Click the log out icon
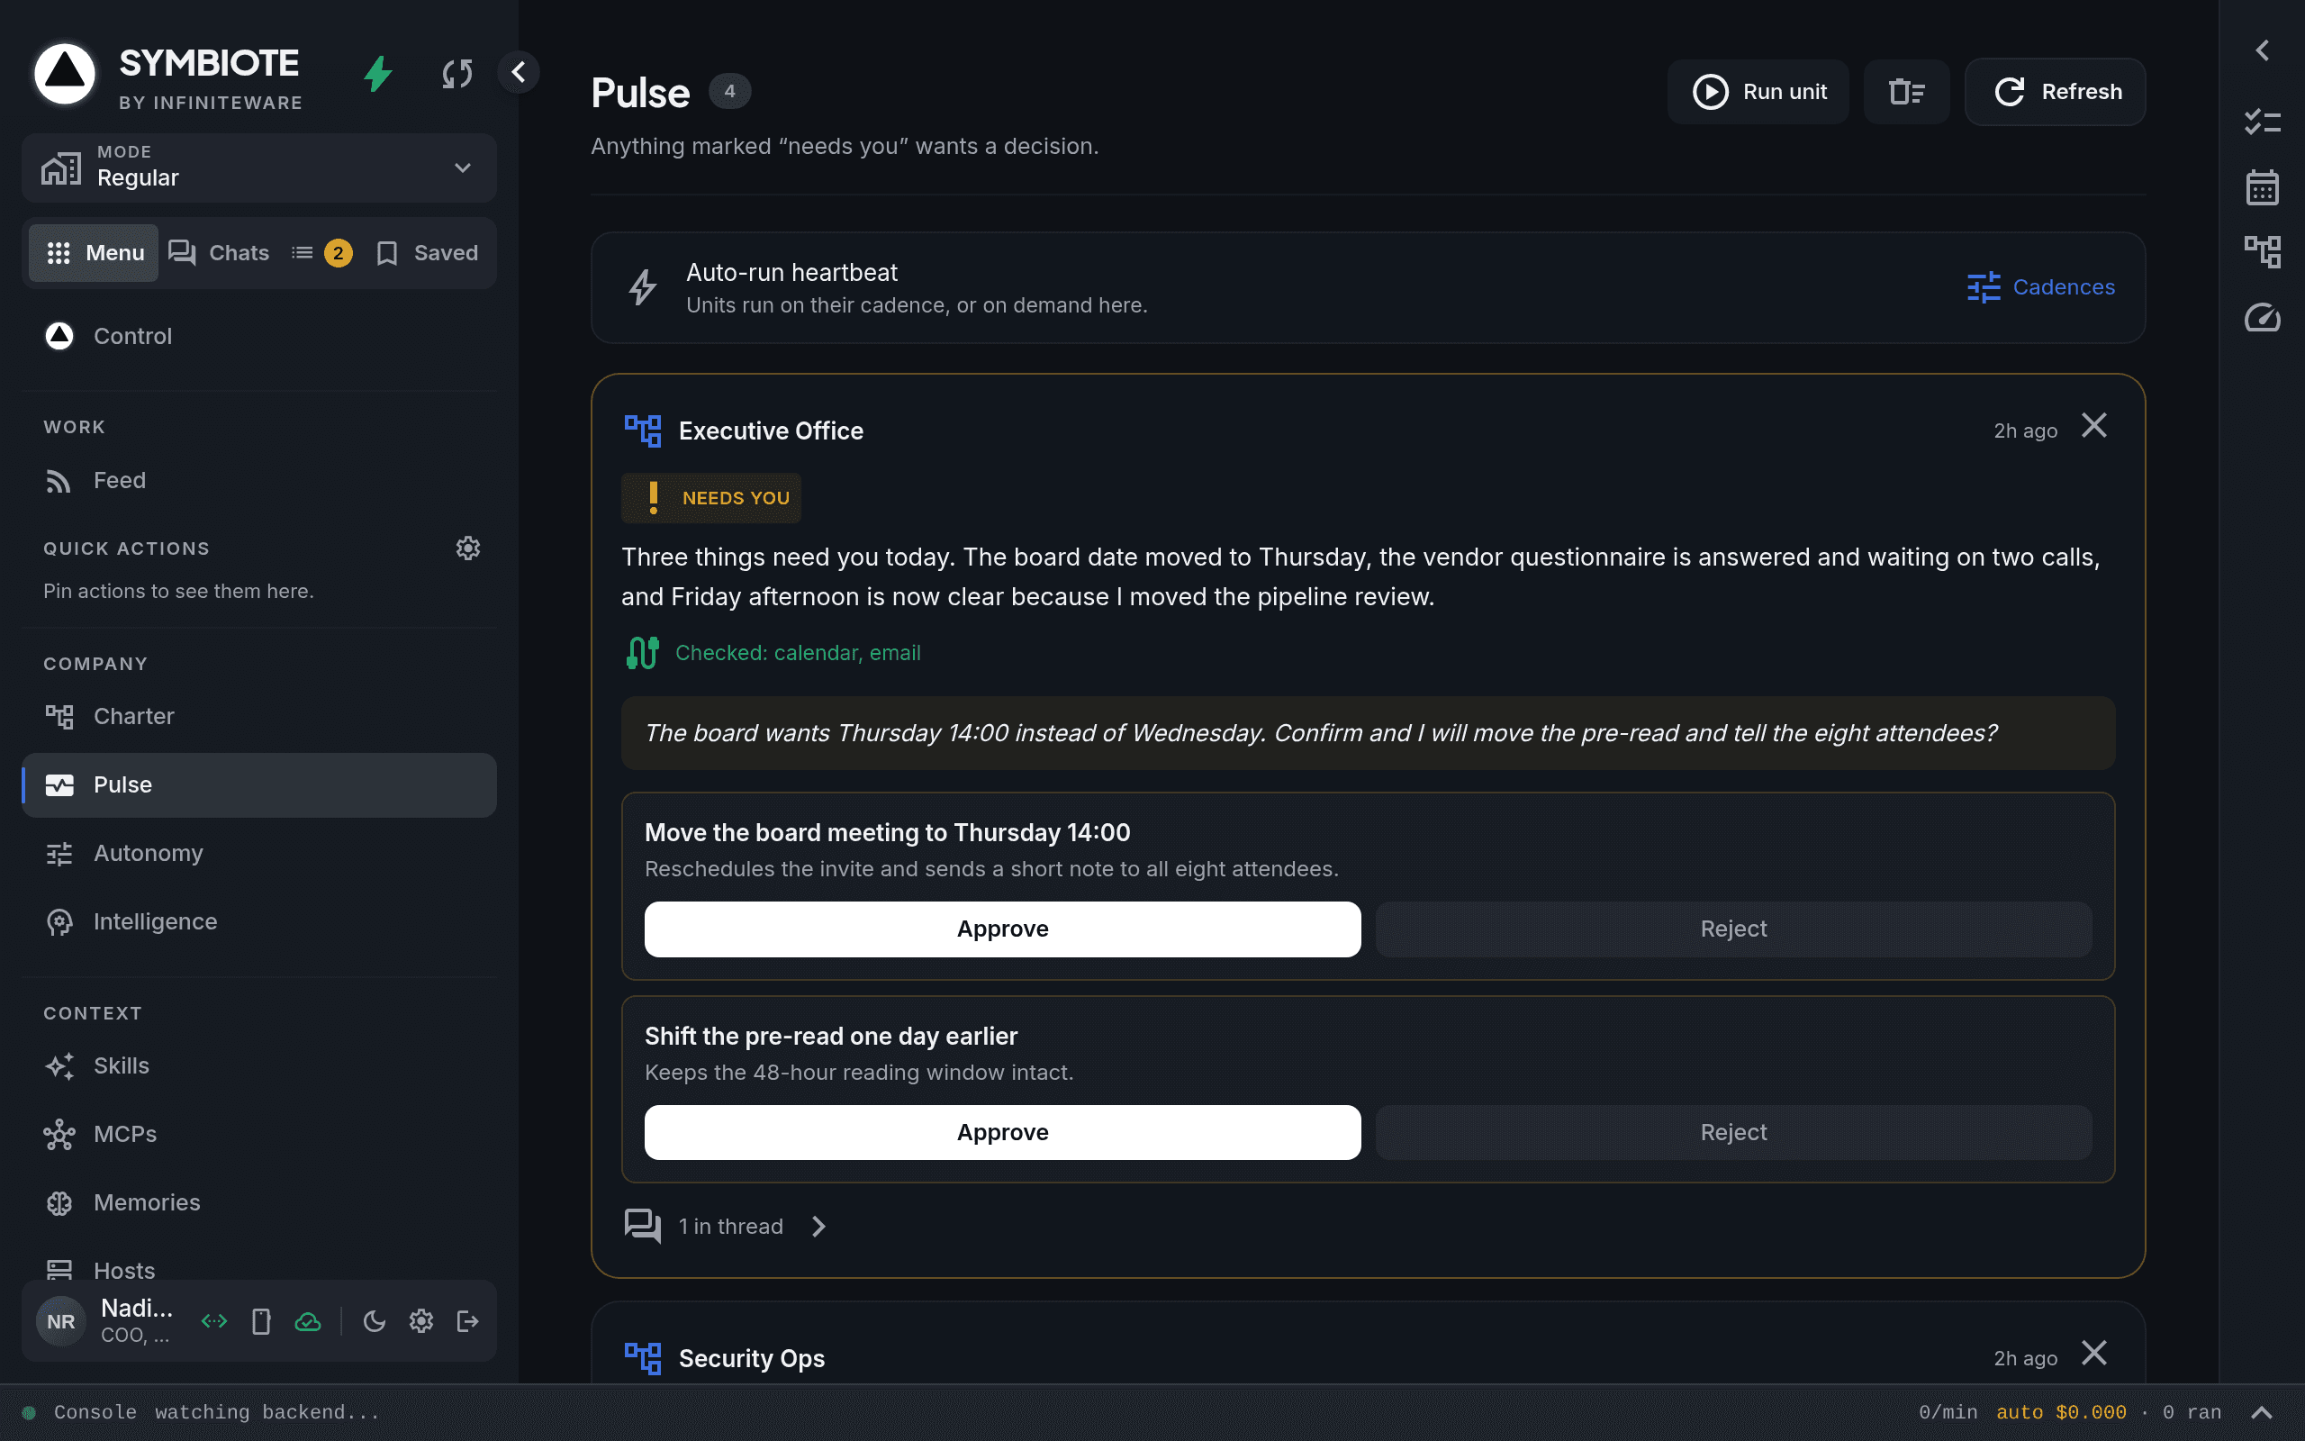The image size is (2305, 1441). [x=467, y=1321]
